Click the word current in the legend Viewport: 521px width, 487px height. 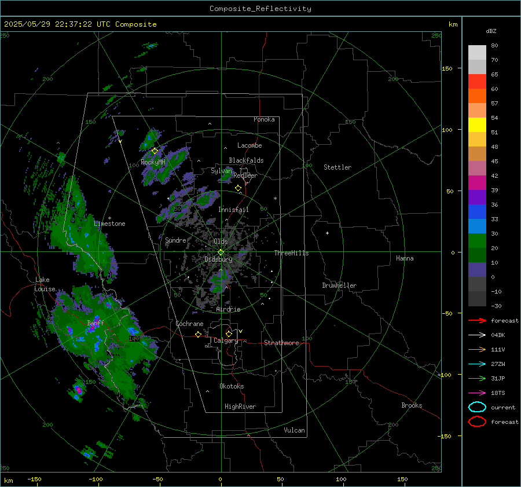503,408
